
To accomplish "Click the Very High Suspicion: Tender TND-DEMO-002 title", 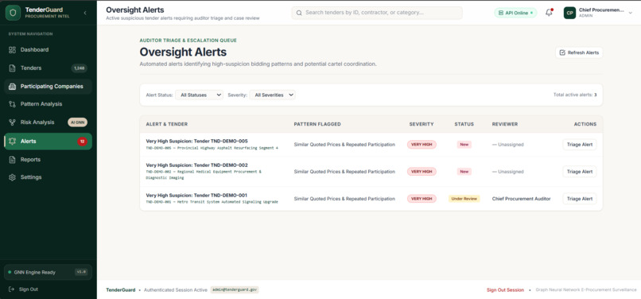I will click(196, 165).
